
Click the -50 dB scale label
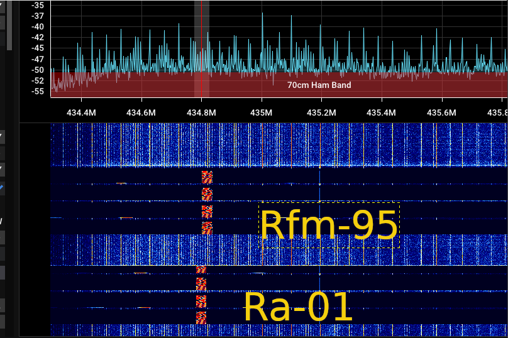pyautogui.click(x=38, y=70)
